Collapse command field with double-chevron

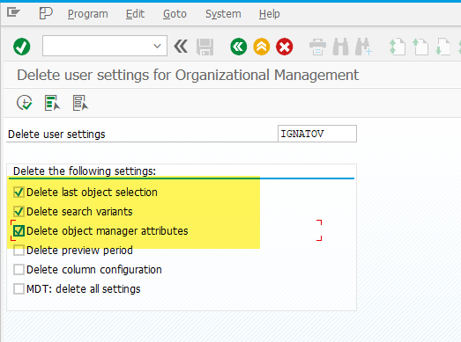click(x=181, y=47)
